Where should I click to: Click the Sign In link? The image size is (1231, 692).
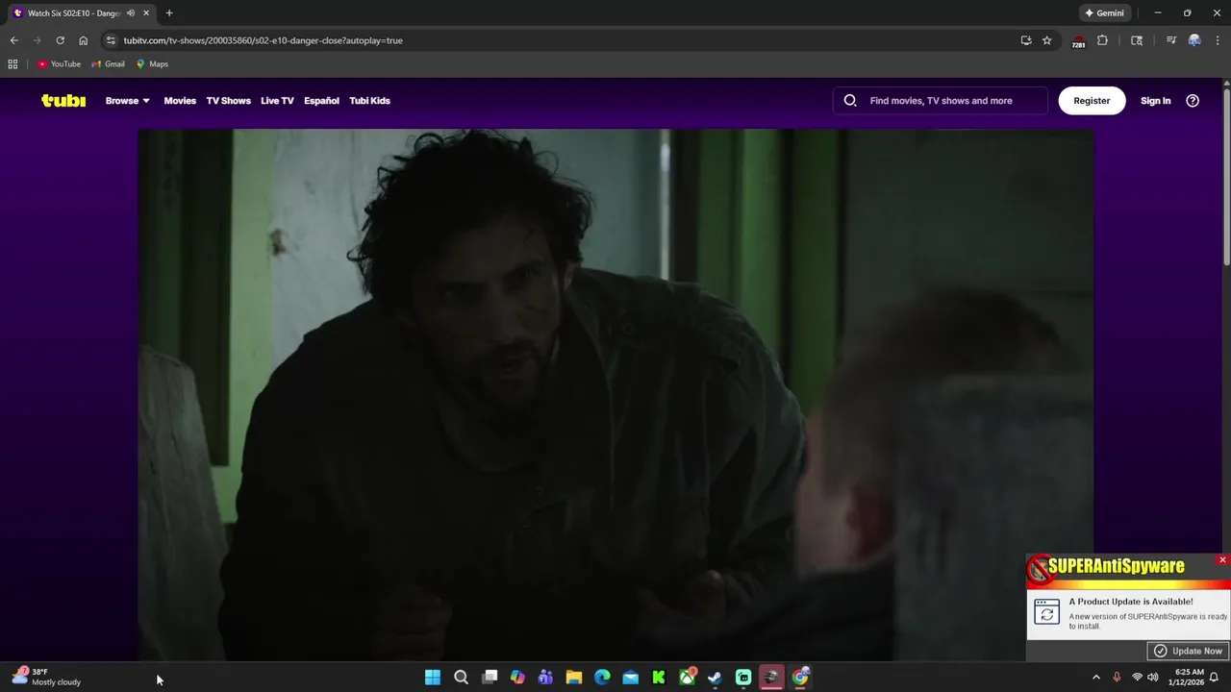click(1155, 100)
